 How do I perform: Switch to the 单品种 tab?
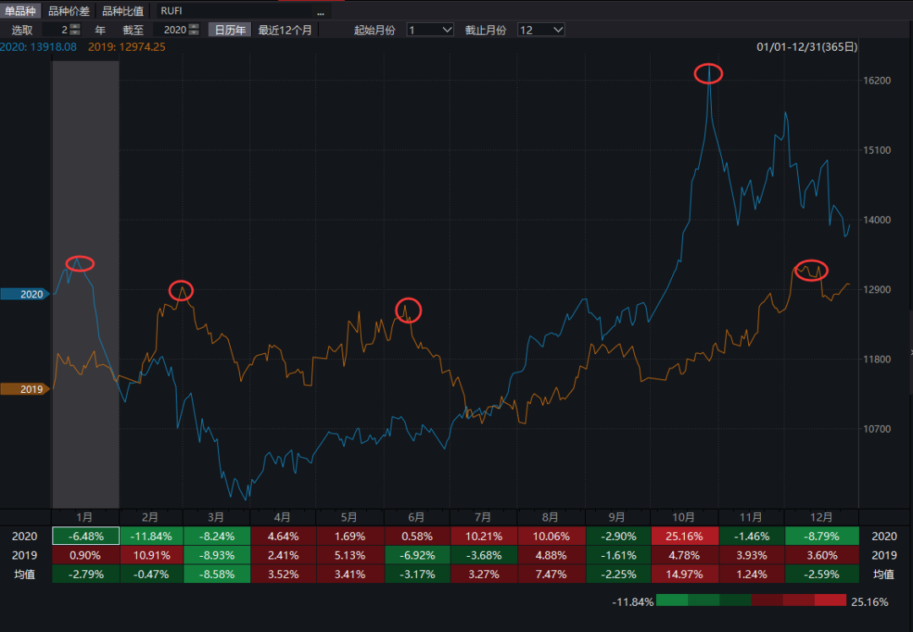point(20,11)
